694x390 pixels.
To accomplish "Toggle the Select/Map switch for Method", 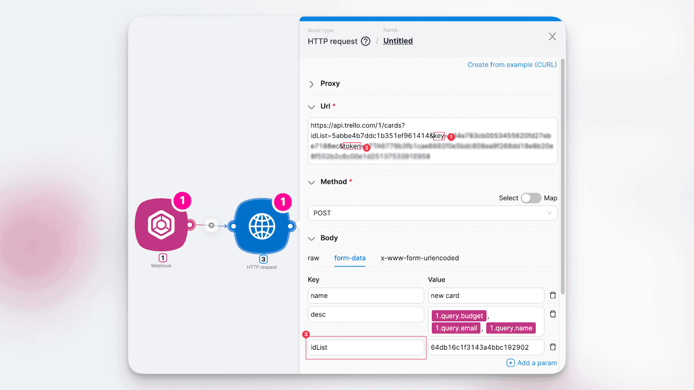I will click(531, 198).
